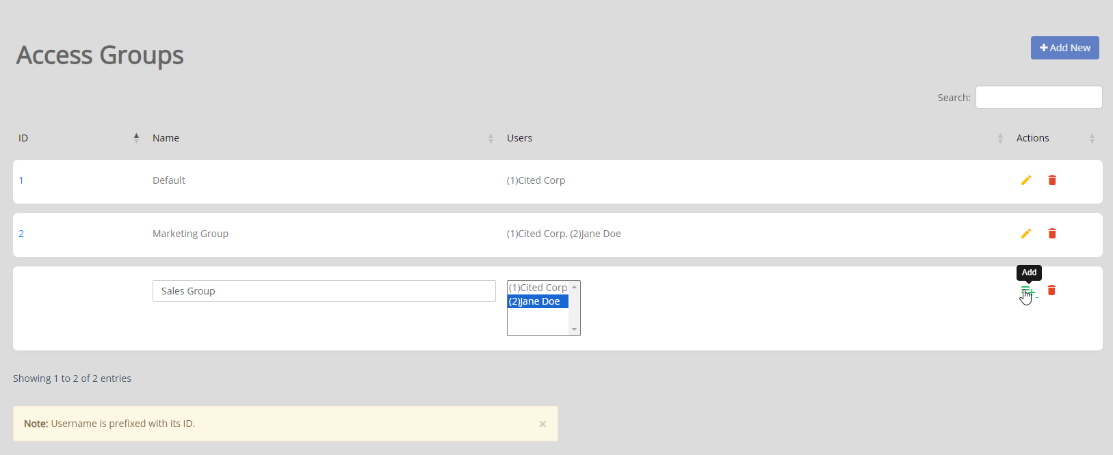Click the Add New button
This screenshot has height=455, width=1113.
click(x=1065, y=48)
